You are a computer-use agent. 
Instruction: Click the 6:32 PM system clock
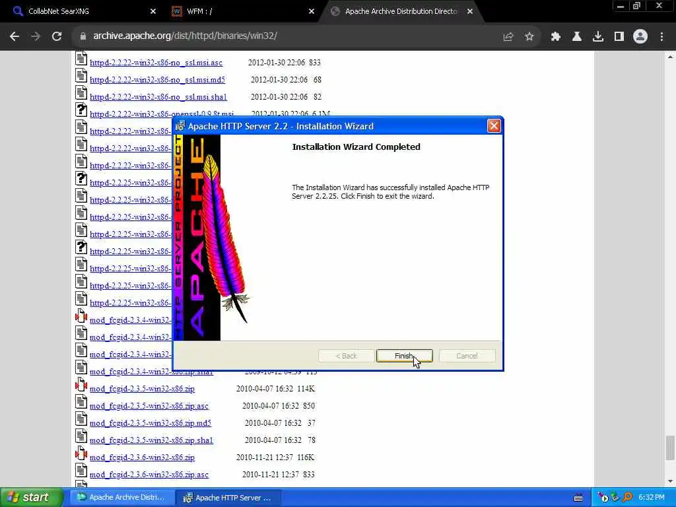[652, 498]
